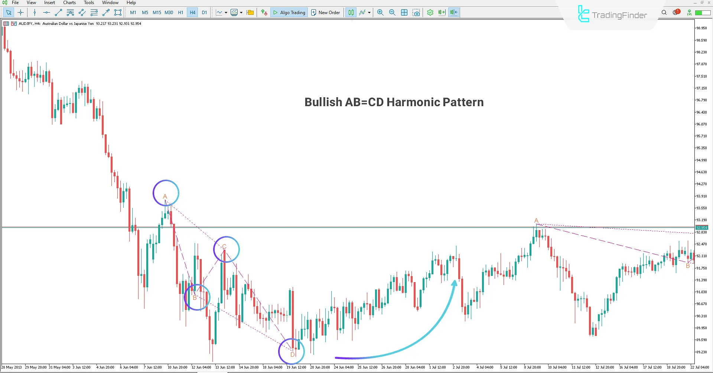713x373 pixels.
Task: Switch timeframe to D1
Action: (x=204, y=12)
